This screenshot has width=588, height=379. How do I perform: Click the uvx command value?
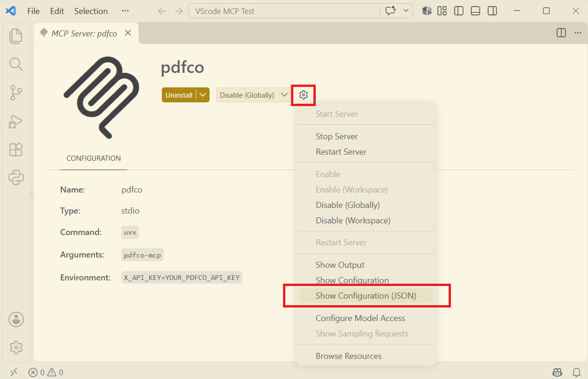(130, 232)
